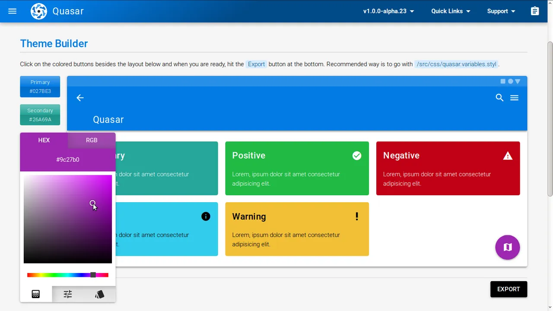
Task: Click the Primary #027BE3 color button
Action: (x=40, y=86)
